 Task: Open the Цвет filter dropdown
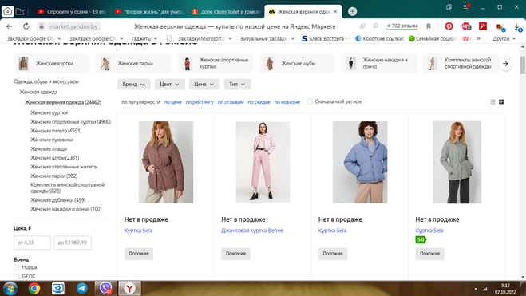coord(169,84)
